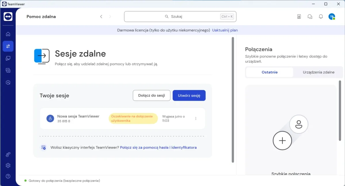
Task: Check notifications with the bell icon
Action: coord(321,16)
